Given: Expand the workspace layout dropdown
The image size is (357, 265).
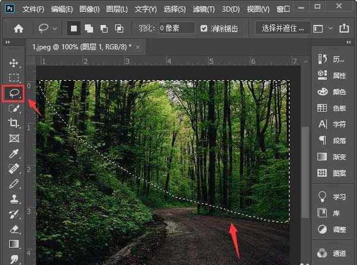Looking at the screenshot, I should click(x=322, y=28).
